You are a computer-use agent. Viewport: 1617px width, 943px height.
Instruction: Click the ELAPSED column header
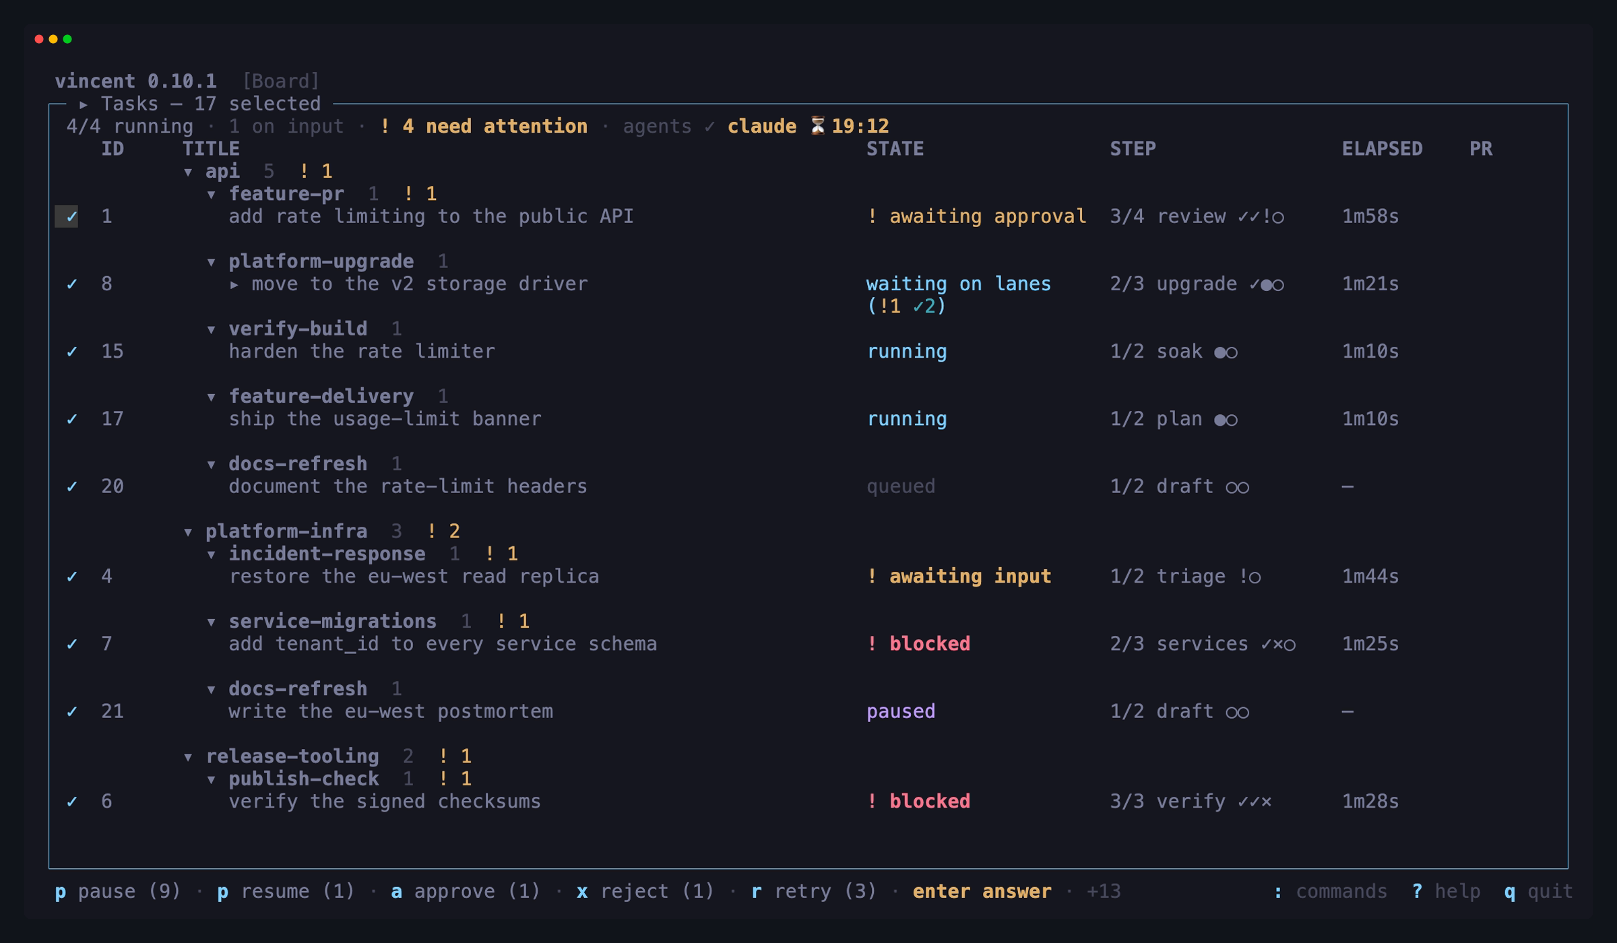(x=1382, y=148)
